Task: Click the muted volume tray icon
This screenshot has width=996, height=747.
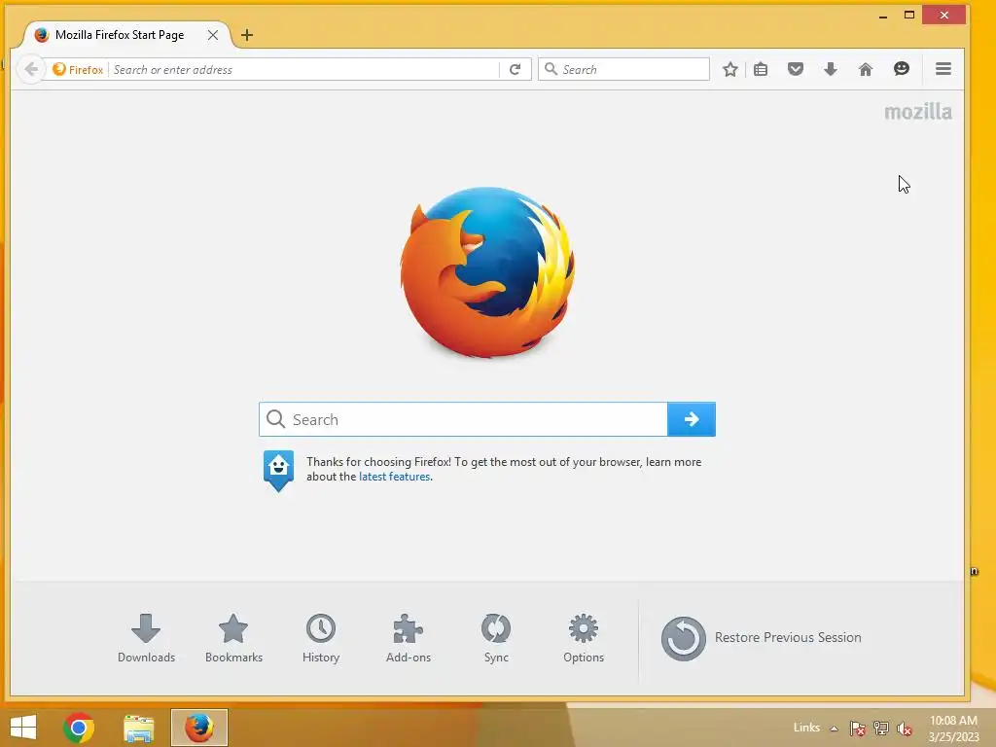Action: coord(904,729)
